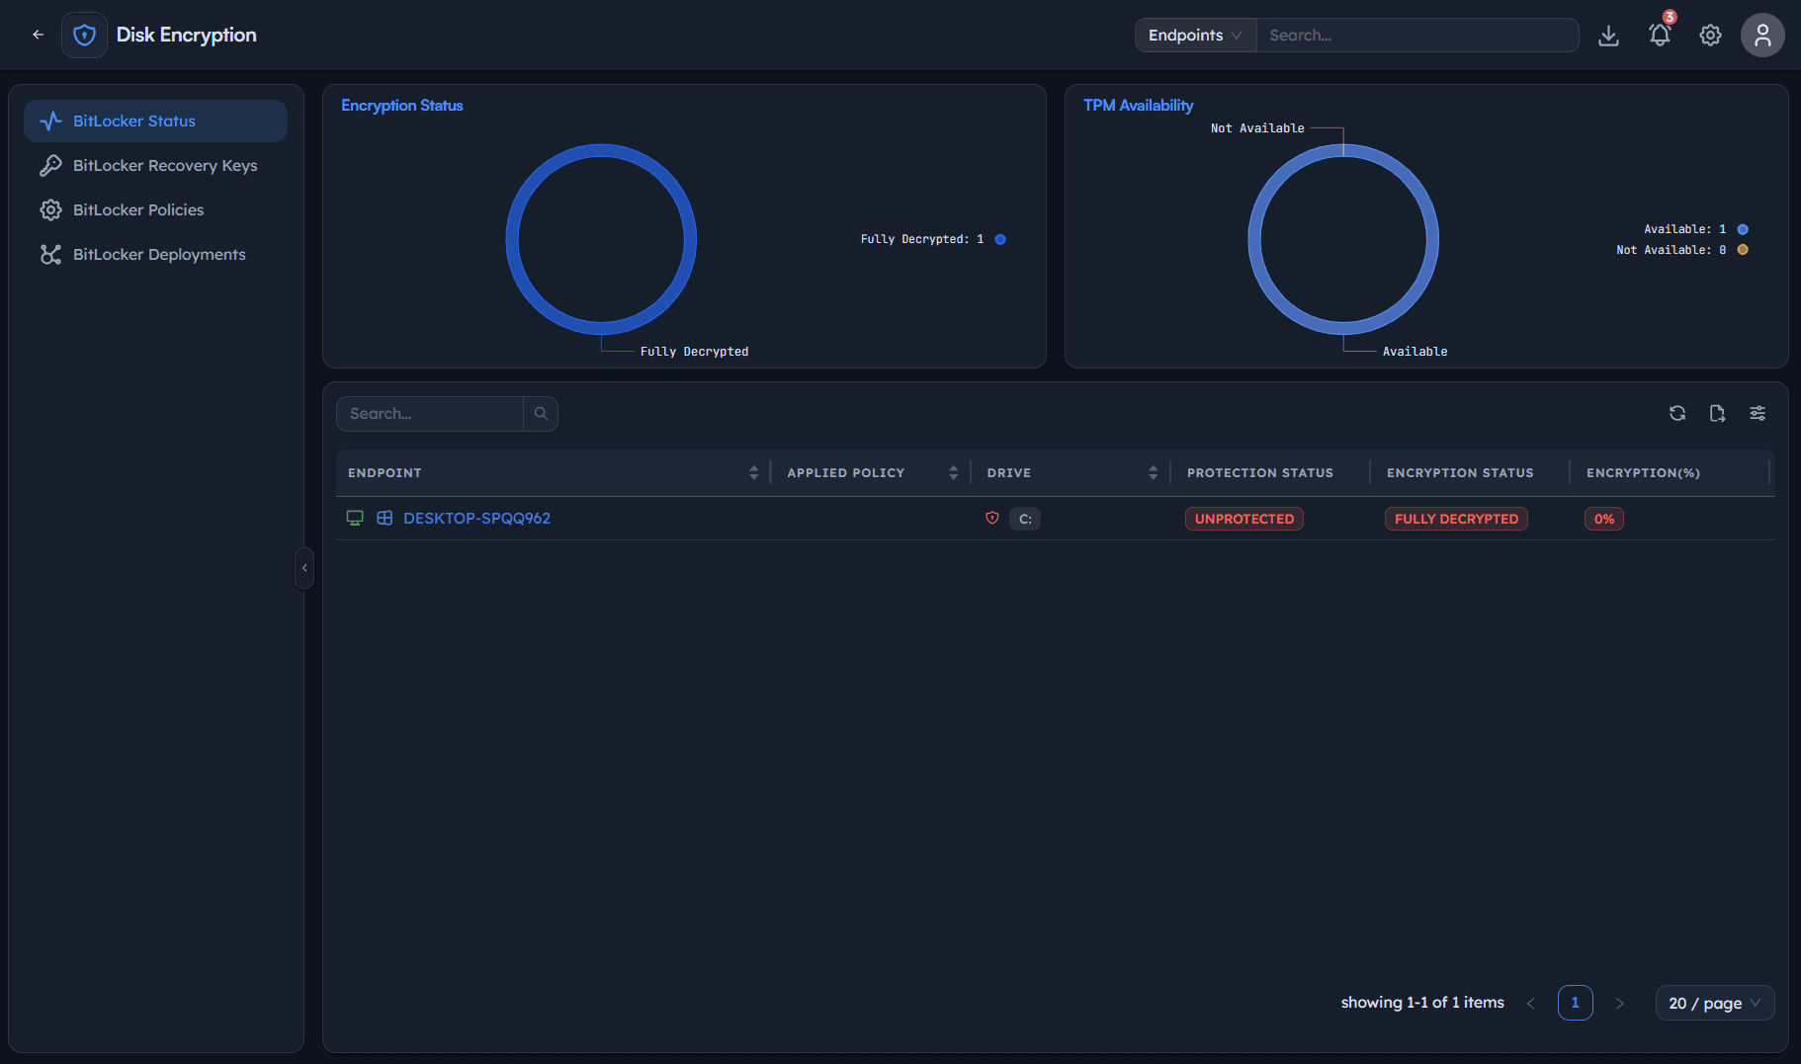1801x1064 pixels.
Task: Click page 1 pagination button
Action: 1575,1003
